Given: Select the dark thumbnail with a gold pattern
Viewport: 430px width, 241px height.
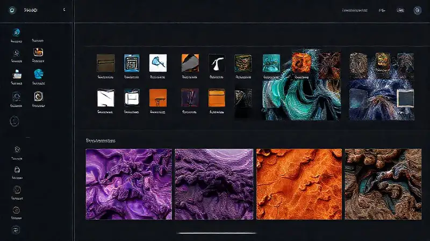Looking at the screenshot, I should point(243,63).
